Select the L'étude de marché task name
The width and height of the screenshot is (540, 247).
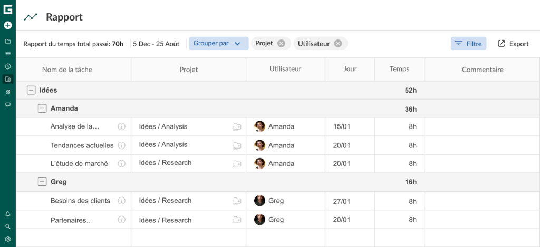(79, 164)
